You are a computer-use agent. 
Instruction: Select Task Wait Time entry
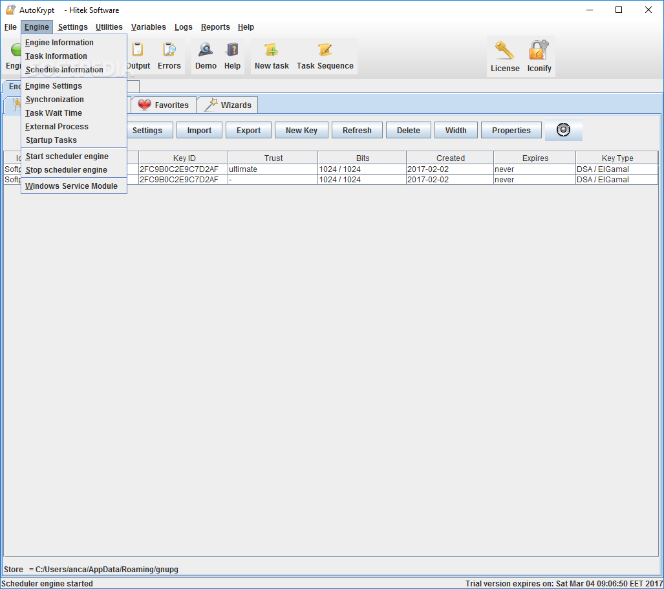[x=74, y=112]
